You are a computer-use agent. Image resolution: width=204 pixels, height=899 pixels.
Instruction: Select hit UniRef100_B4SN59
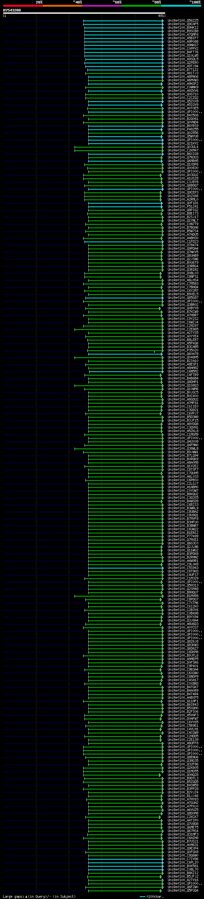click(183, 785)
